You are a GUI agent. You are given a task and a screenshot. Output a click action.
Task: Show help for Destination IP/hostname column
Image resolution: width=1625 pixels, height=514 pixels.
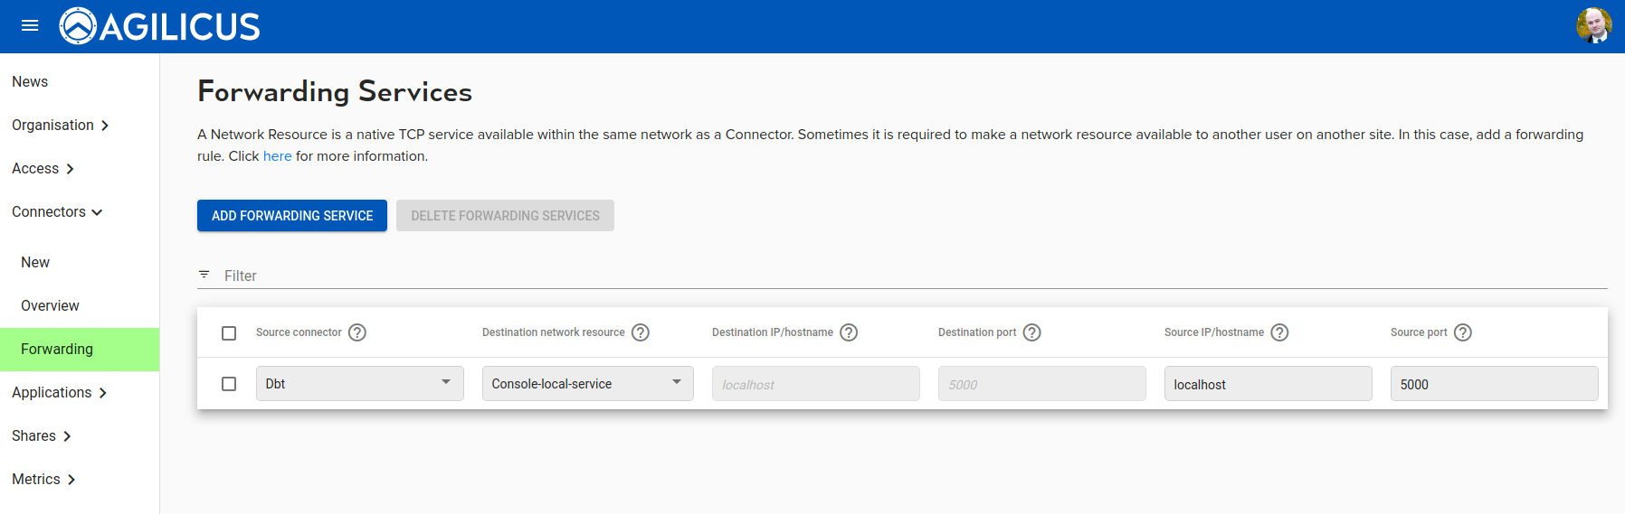[x=849, y=332]
